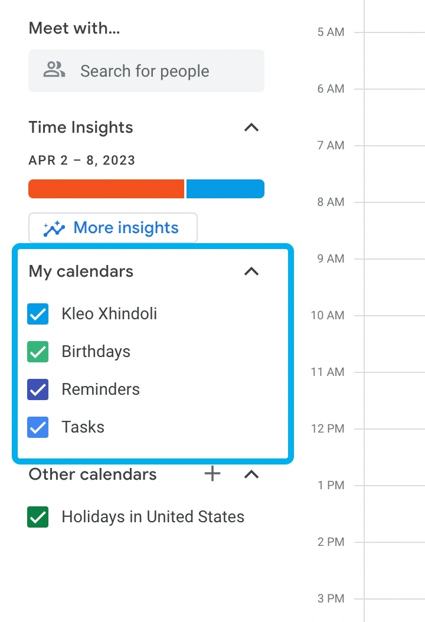Viewport: 425px width, 622px height.
Task: Disable the Reminders calendar checkbox
Action: 38,389
